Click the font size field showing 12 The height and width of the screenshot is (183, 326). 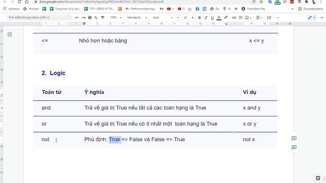pos(185,18)
